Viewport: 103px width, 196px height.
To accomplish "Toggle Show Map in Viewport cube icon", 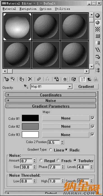I will 74,79.
